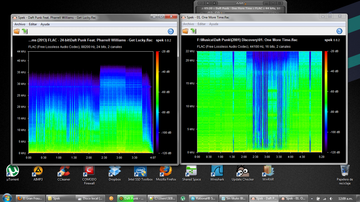
Task: Open Ayuda menu in One More Time window
Action: point(213,24)
